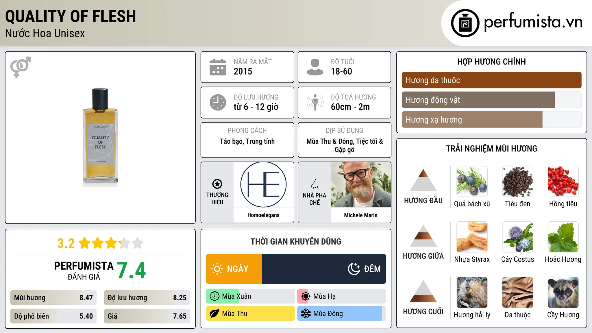Click the age range 18-60 value

click(341, 71)
